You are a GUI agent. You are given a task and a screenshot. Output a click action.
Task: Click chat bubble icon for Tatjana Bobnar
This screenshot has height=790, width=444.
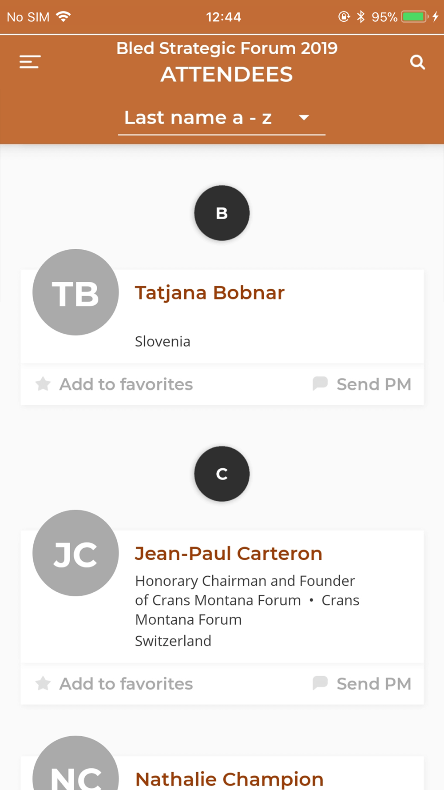pyautogui.click(x=320, y=383)
